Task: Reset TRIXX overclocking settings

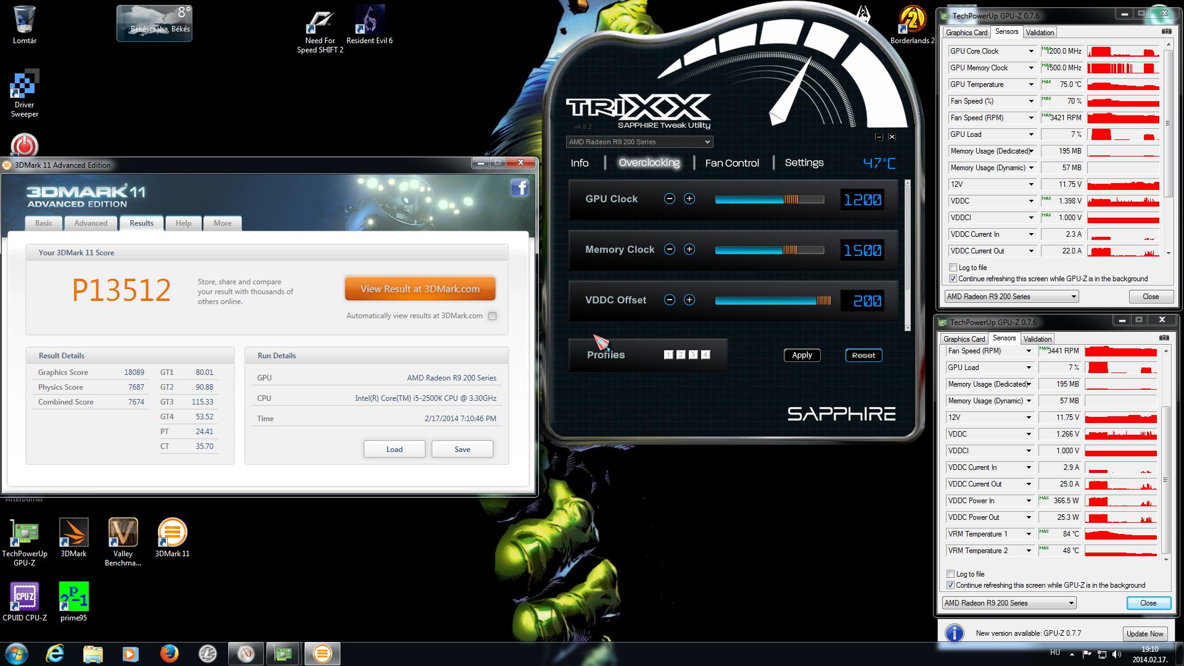Action: 863,355
